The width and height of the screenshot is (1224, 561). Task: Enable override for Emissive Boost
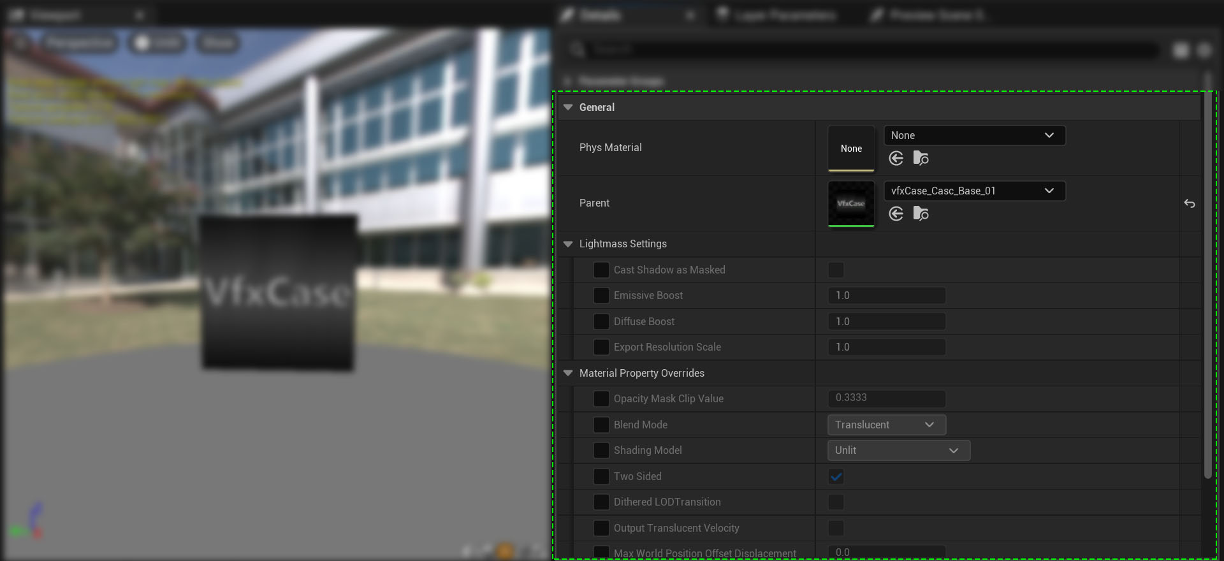(601, 295)
